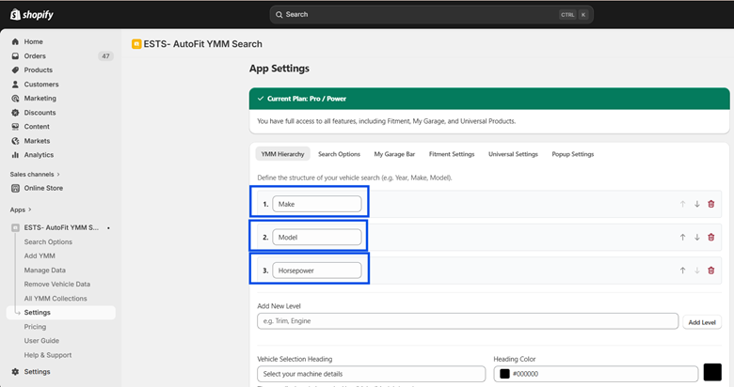The image size is (734, 387).
Task: Click the Shopify logo
Action: [33, 14]
